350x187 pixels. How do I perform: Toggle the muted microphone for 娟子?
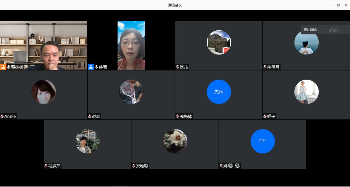click(265, 116)
